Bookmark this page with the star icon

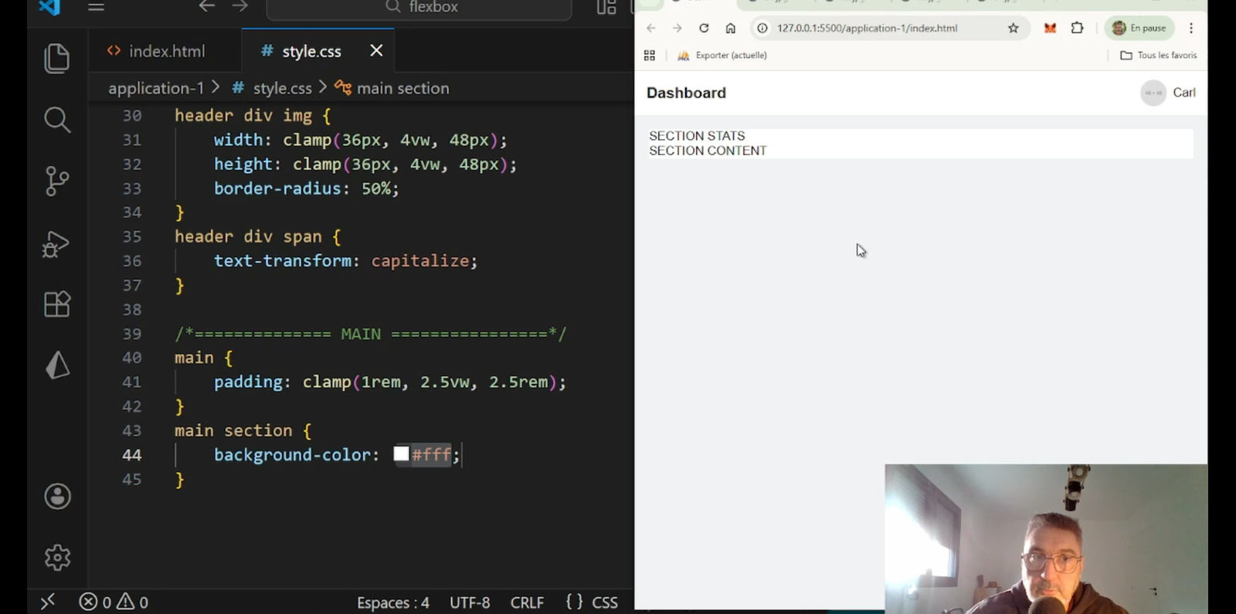click(x=1013, y=29)
